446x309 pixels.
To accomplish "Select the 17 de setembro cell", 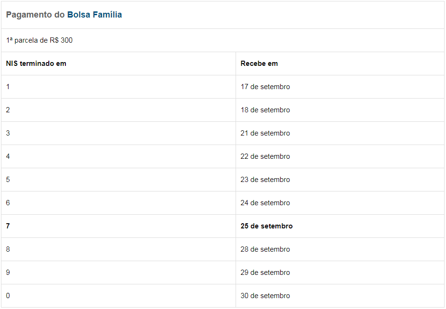I will point(340,87).
